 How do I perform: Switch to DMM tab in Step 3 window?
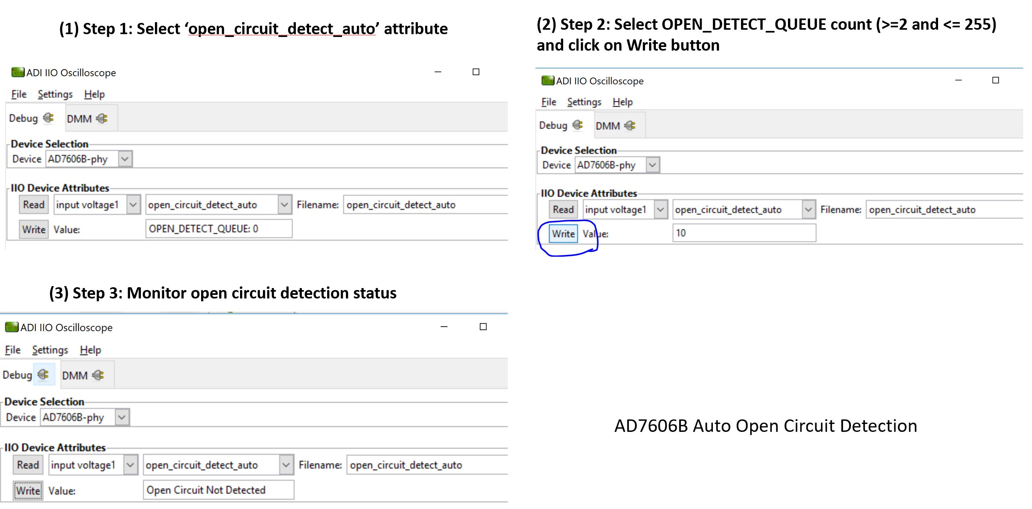pos(88,375)
